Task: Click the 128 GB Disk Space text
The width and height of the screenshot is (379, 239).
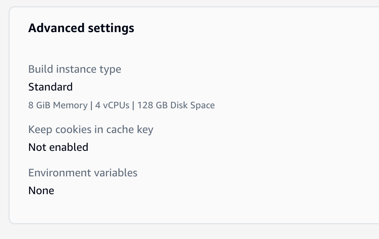Action: 176,105
